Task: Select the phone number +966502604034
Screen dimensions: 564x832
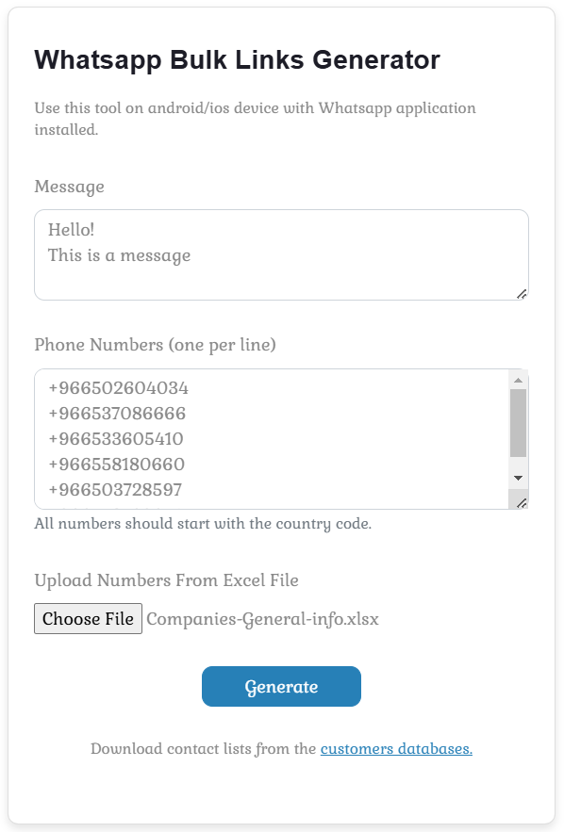Action: (117, 388)
